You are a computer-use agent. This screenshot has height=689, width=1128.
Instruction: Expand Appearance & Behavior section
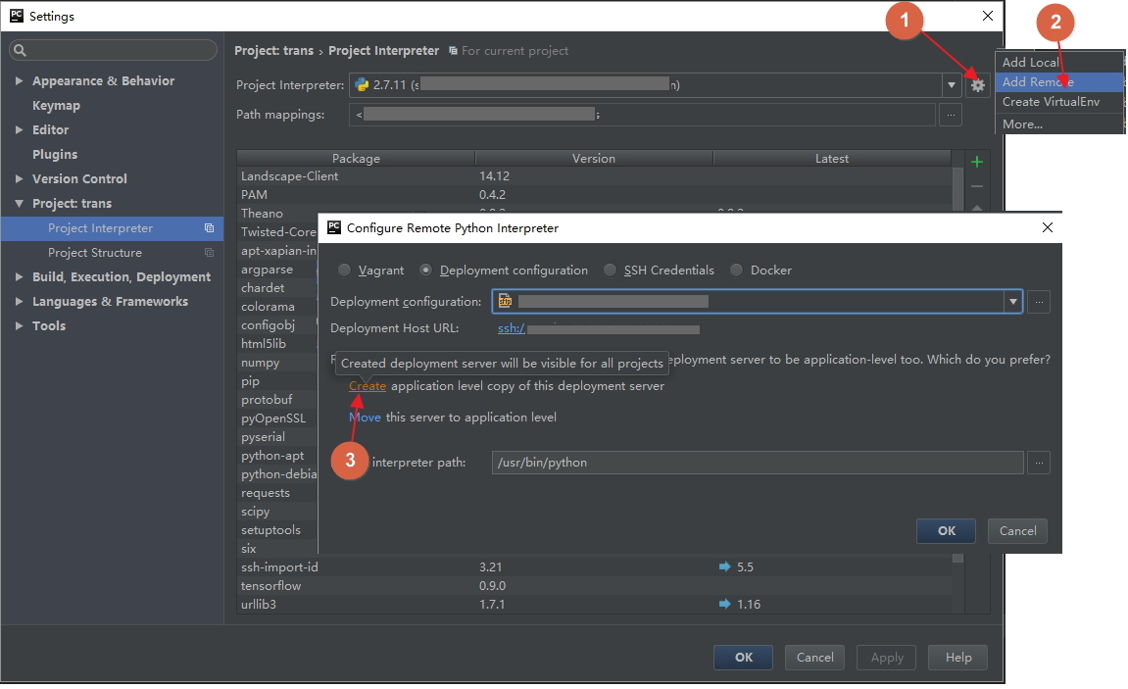coord(19,80)
